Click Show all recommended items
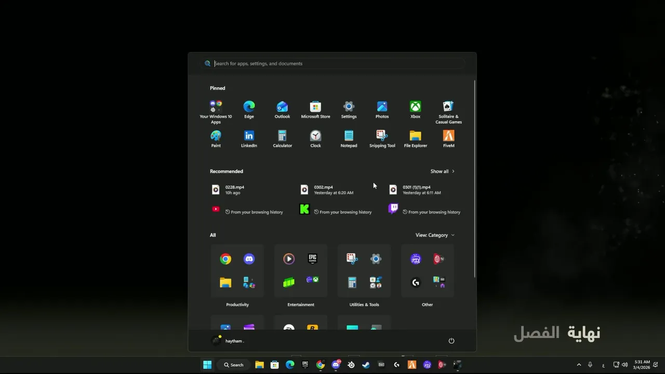 click(442, 171)
